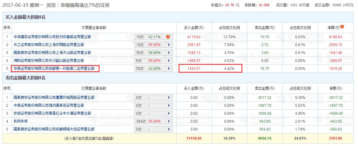Click the net amount 2559.15

[335, 45]
